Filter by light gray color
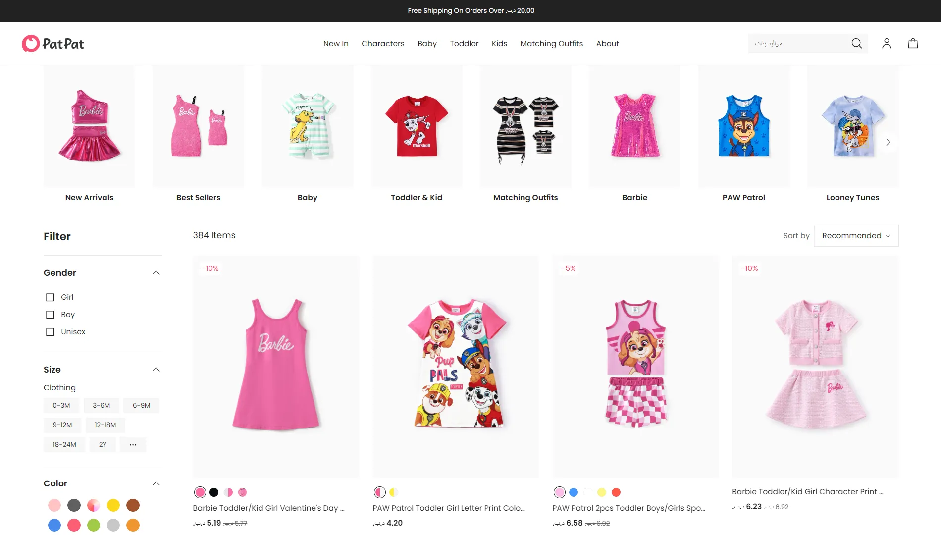The height and width of the screenshot is (535, 941). [113, 525]
